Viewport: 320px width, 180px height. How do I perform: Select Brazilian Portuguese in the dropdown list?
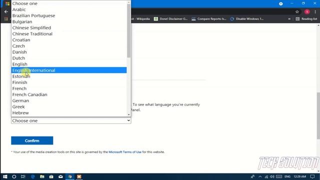click(x=69, y=15)
